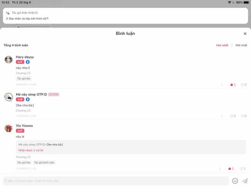The height and width of the screenshot is (188, 251).
Task: Open reply bubble on Hary dayyy's comment
Action: coord(243,85)
